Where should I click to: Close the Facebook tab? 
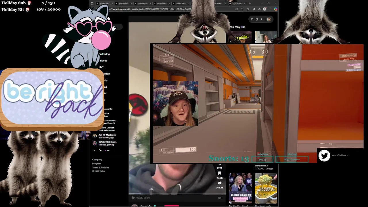pos(225,3)
